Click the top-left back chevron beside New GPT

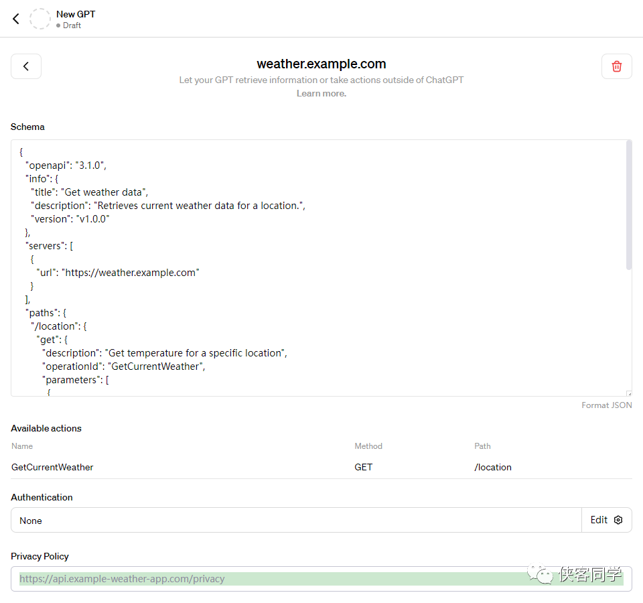pos(16,19)
